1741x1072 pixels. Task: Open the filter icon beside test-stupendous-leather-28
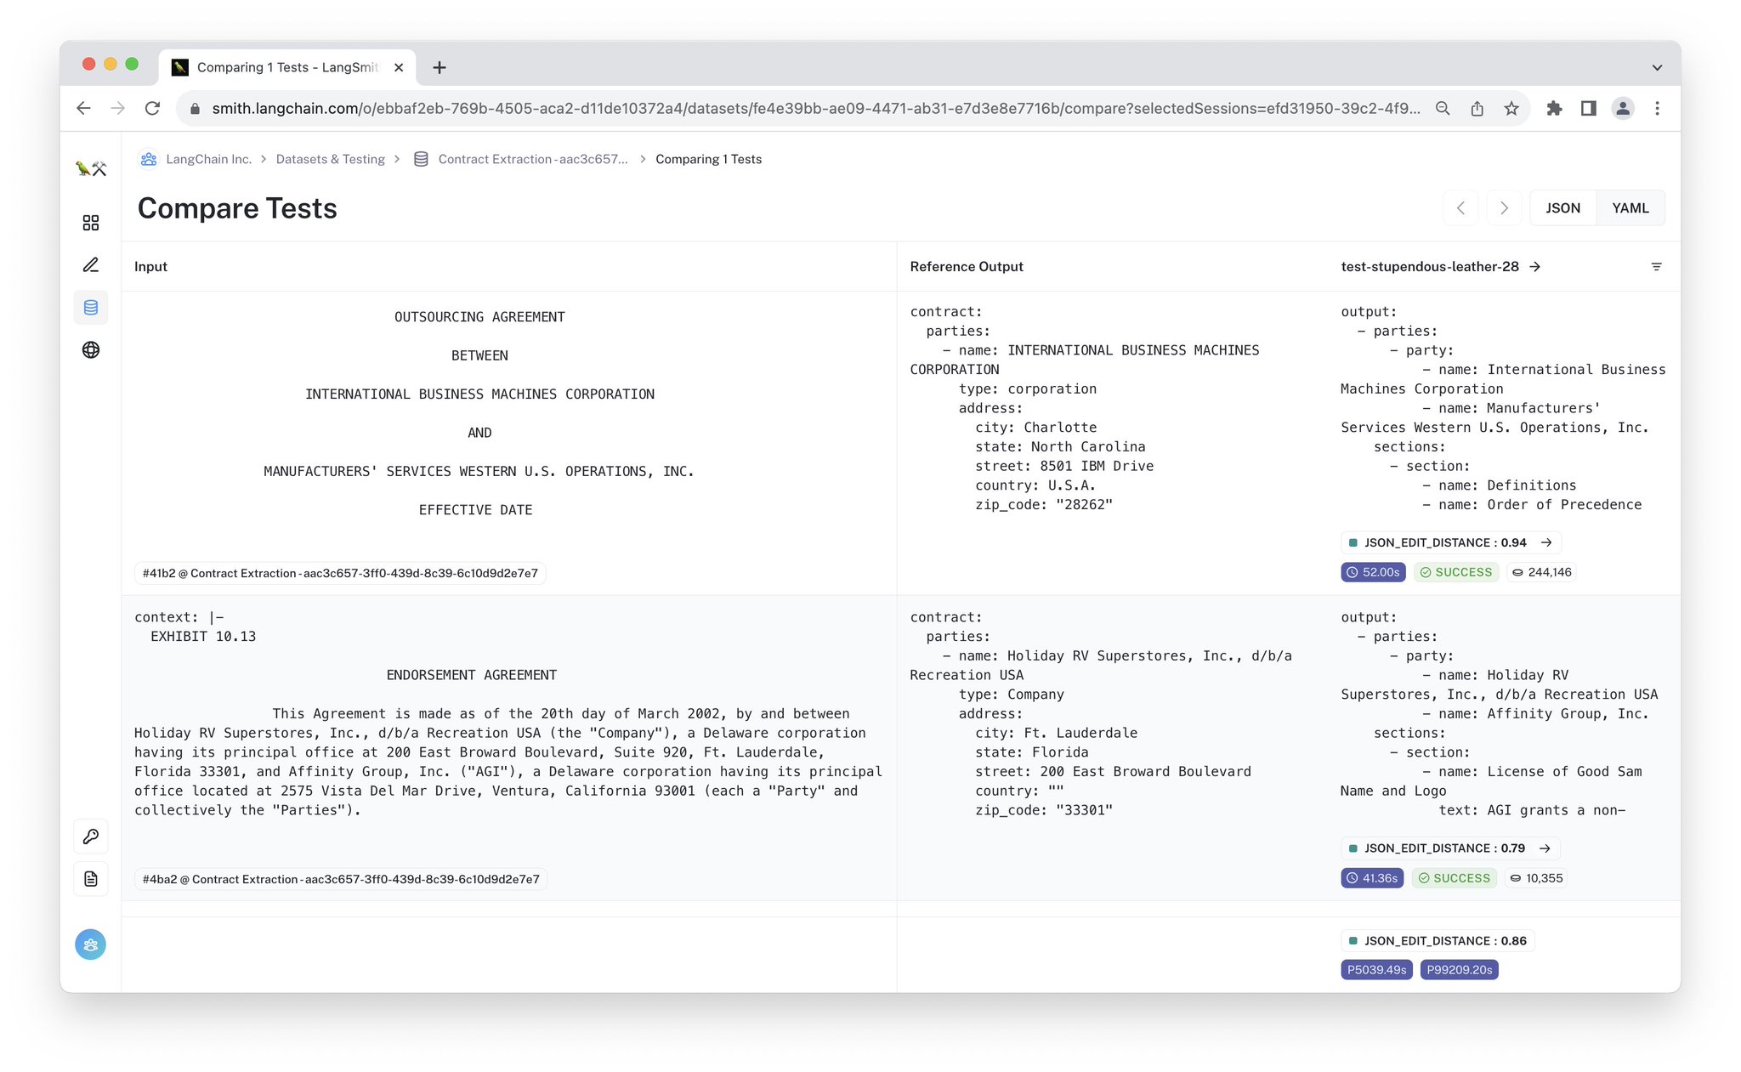click(x=1656, y=267)
